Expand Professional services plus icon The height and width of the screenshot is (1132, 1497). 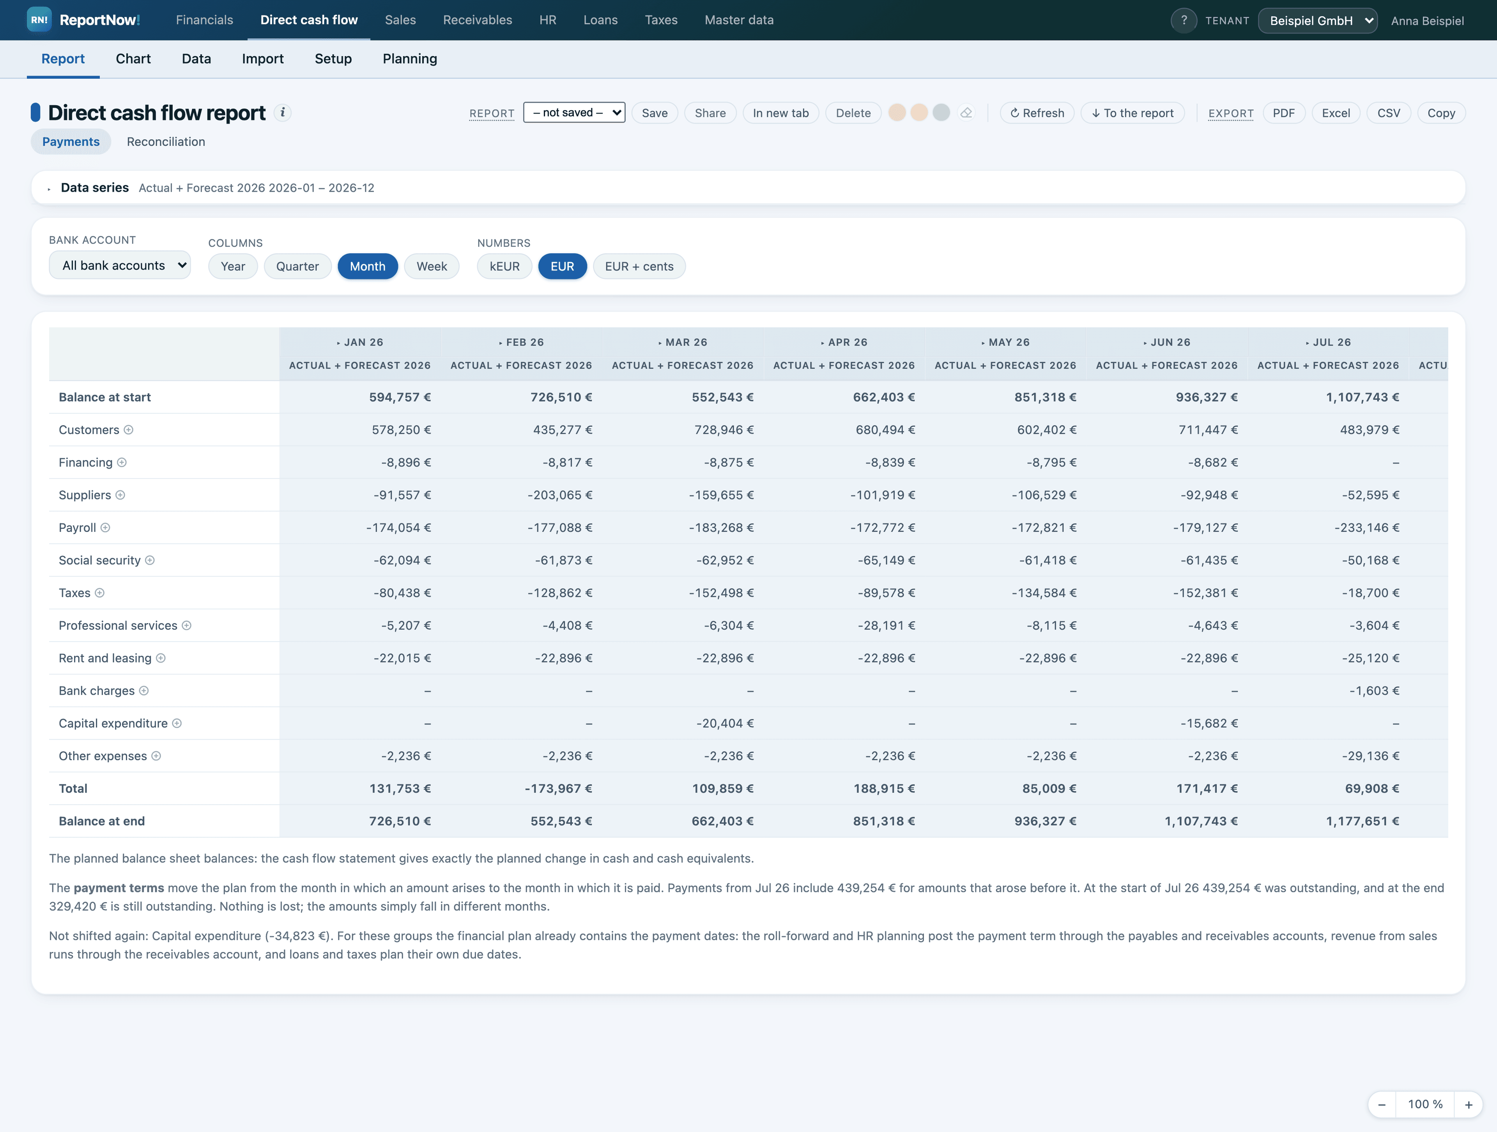187,625
